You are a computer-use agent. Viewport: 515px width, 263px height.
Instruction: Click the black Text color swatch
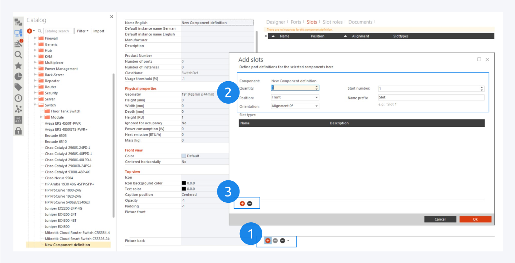pos(184,189)
